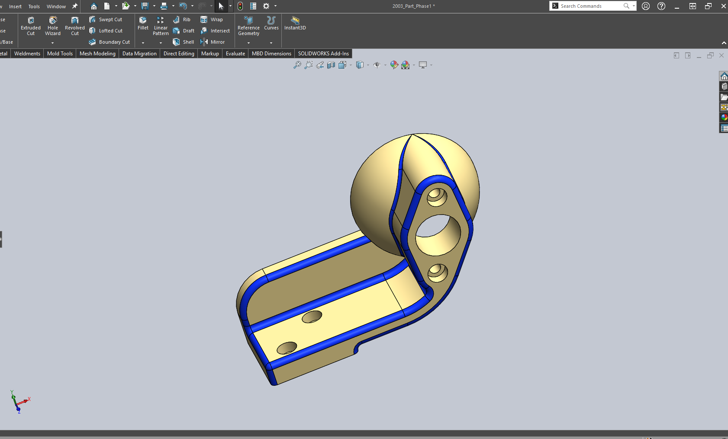The image size is (728, 439).
Task: Toggle the Section View display
Action: (x=331, y=65)
